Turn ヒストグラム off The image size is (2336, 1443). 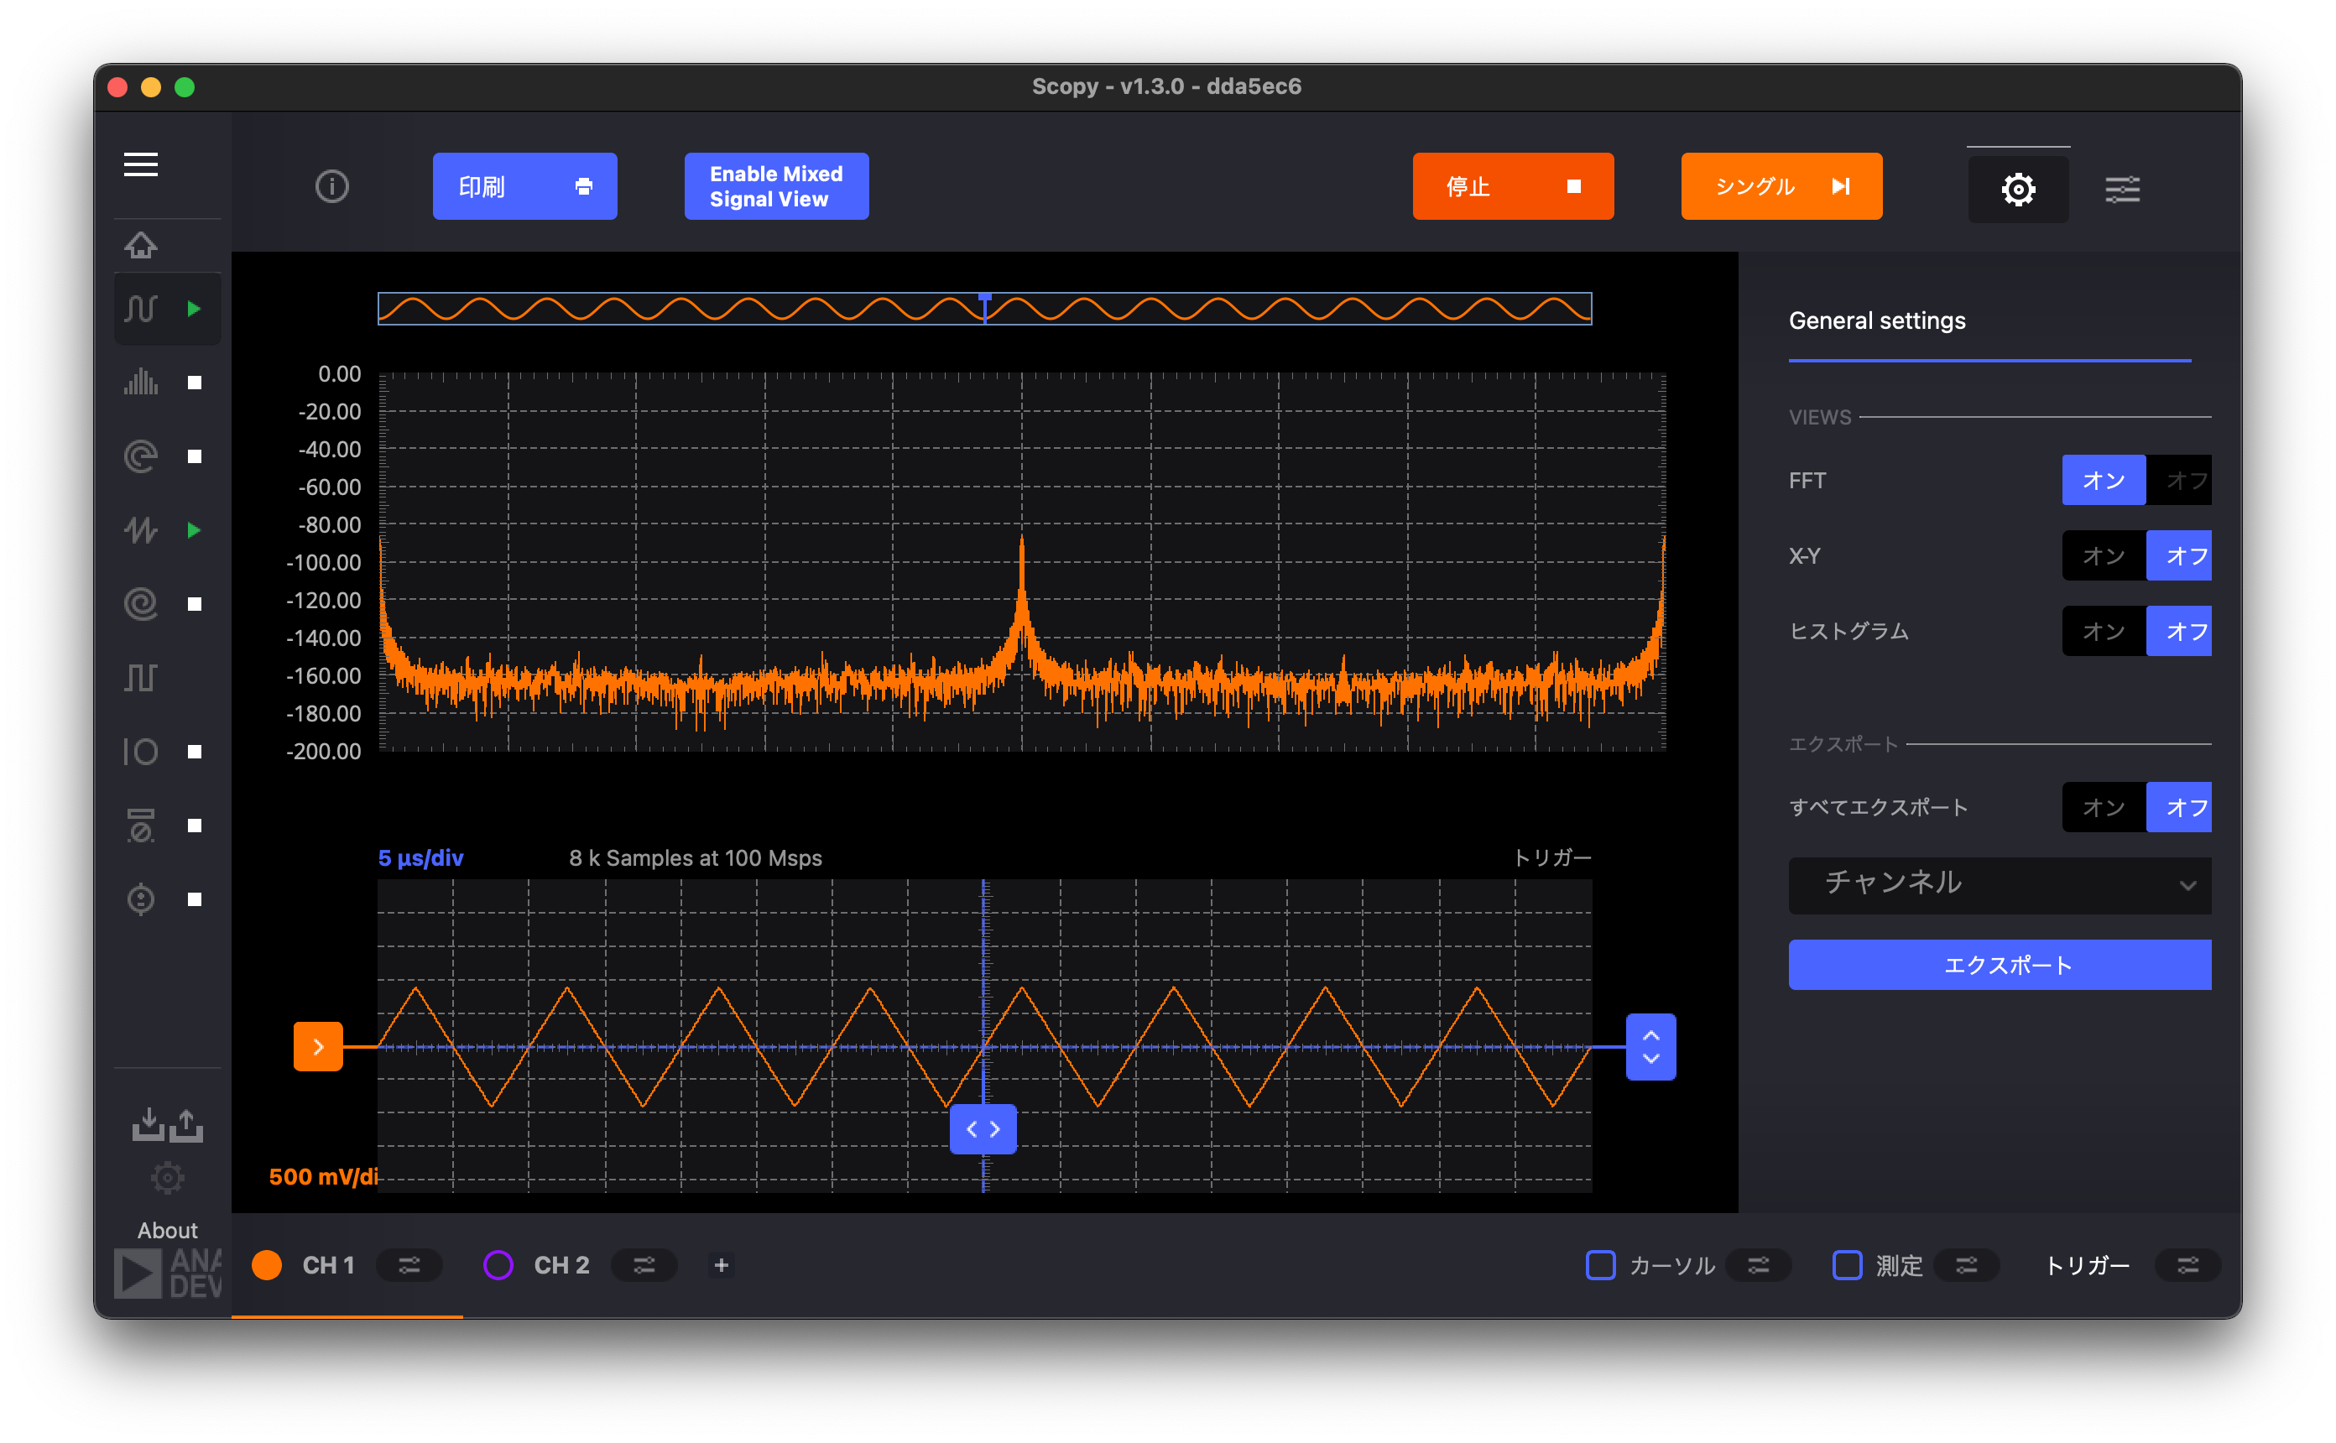click(2178, 631)
